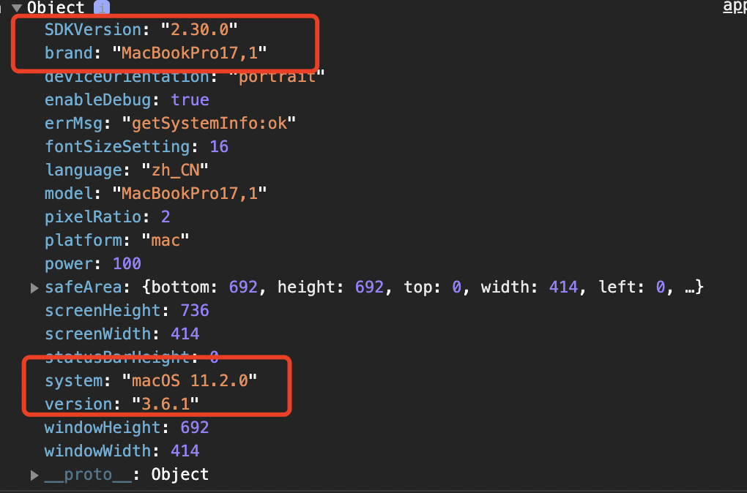Collapse the top-level Object disclosure triangle
Image resolution: width=747 pixels, height=493 pixels.
coord(17,7)
